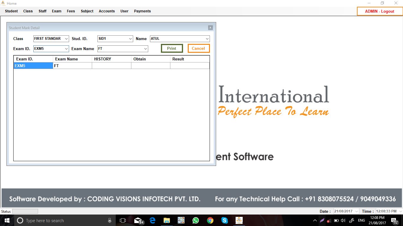
Task: Click the ADMIN - Logout button
Action: point(380,11)
